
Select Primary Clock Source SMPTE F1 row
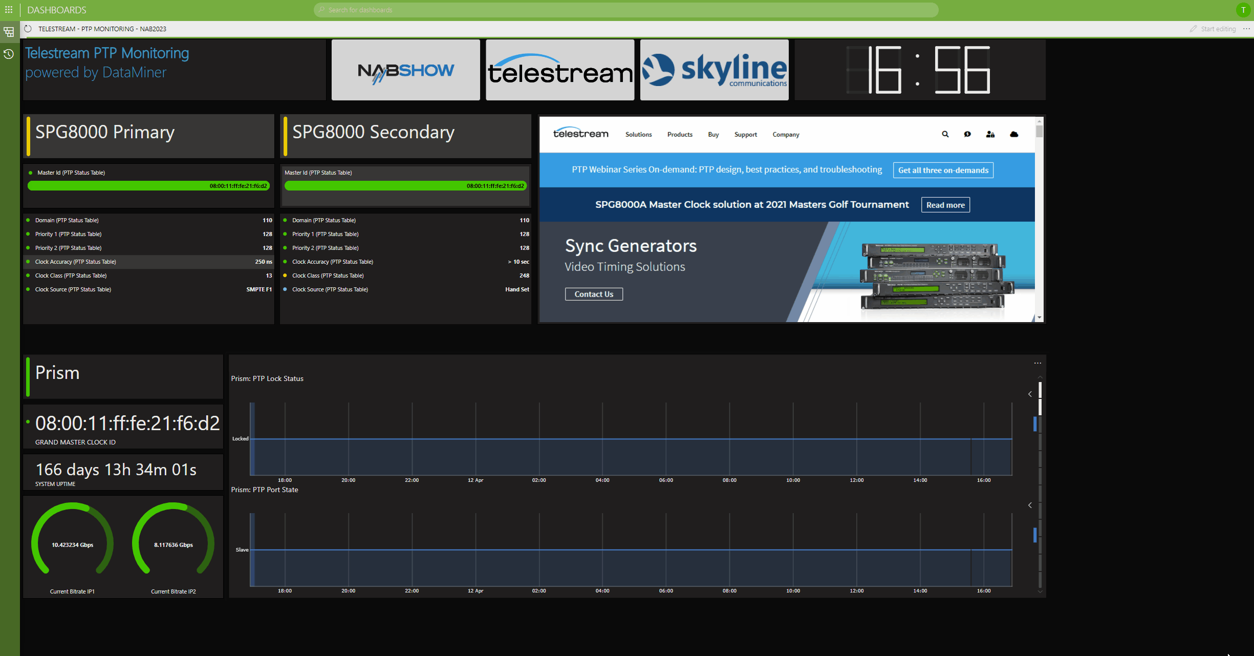149,289
